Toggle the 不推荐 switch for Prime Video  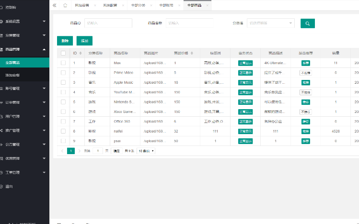(x=305, y=73)
